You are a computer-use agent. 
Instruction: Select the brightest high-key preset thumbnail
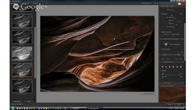22,53
